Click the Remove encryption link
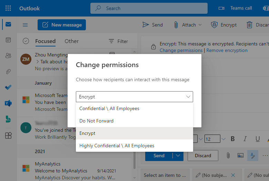This screenshot has height=181, width=269. pos(227,50)
